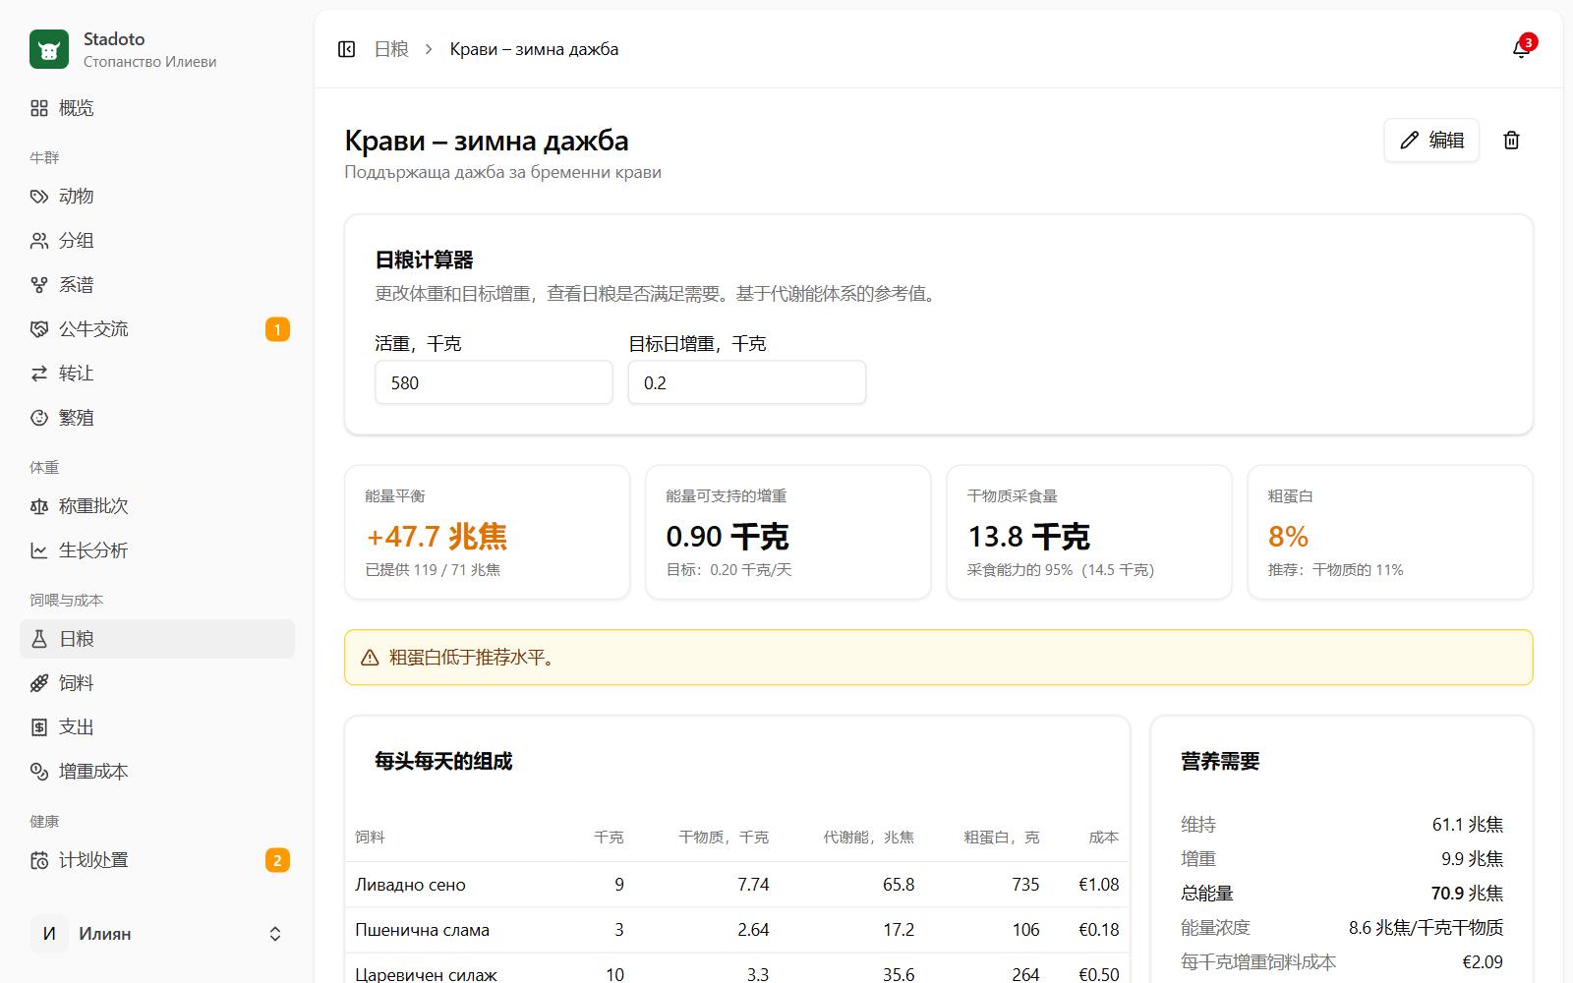Click the 转让 transfers icon

[x=39, y=374]
